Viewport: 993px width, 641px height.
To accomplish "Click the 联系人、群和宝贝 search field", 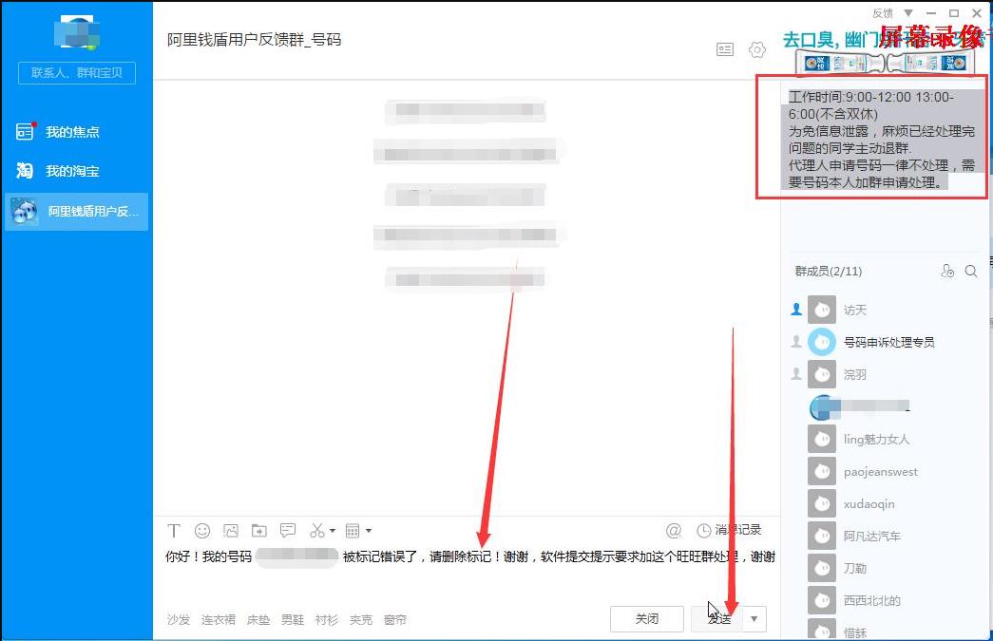I will tap(76, 73).
